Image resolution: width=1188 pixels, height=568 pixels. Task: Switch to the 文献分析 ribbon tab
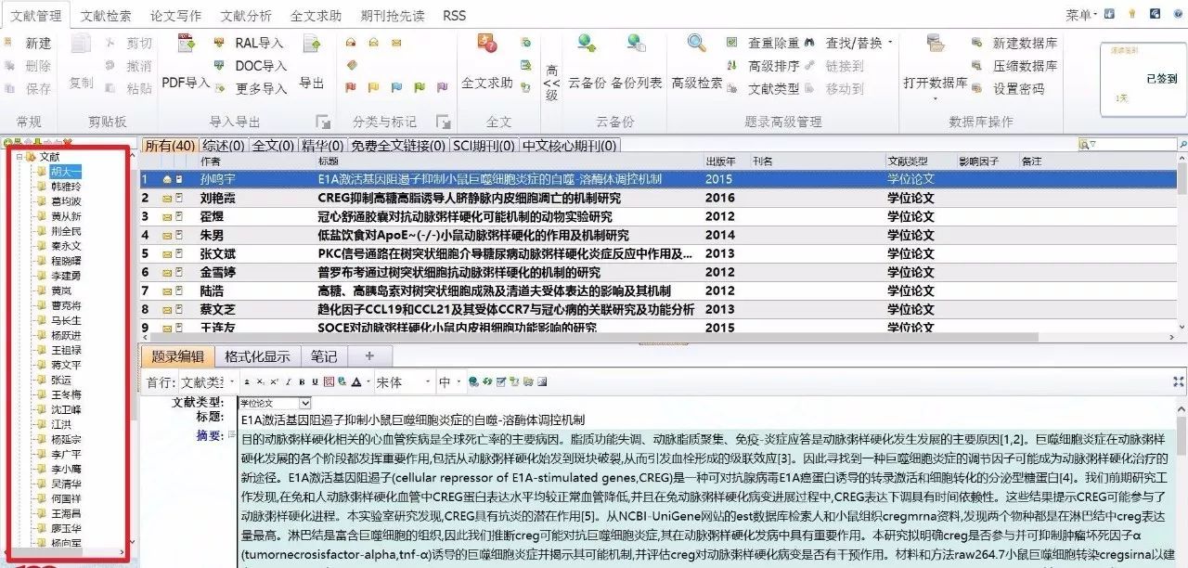tap(246, 16)
